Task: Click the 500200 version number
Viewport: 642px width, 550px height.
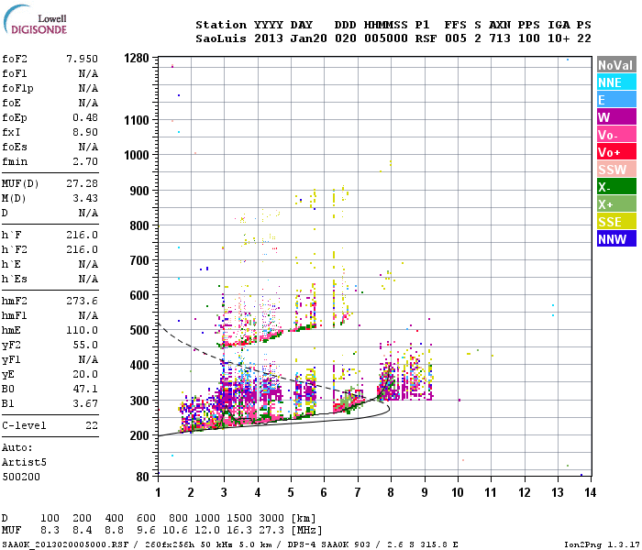Action: [x=21, y=477]
